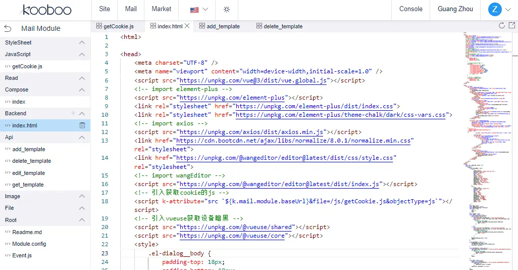Click the blue Z user avatar
The width and height of the screenshot is (518, 270).
495,9
